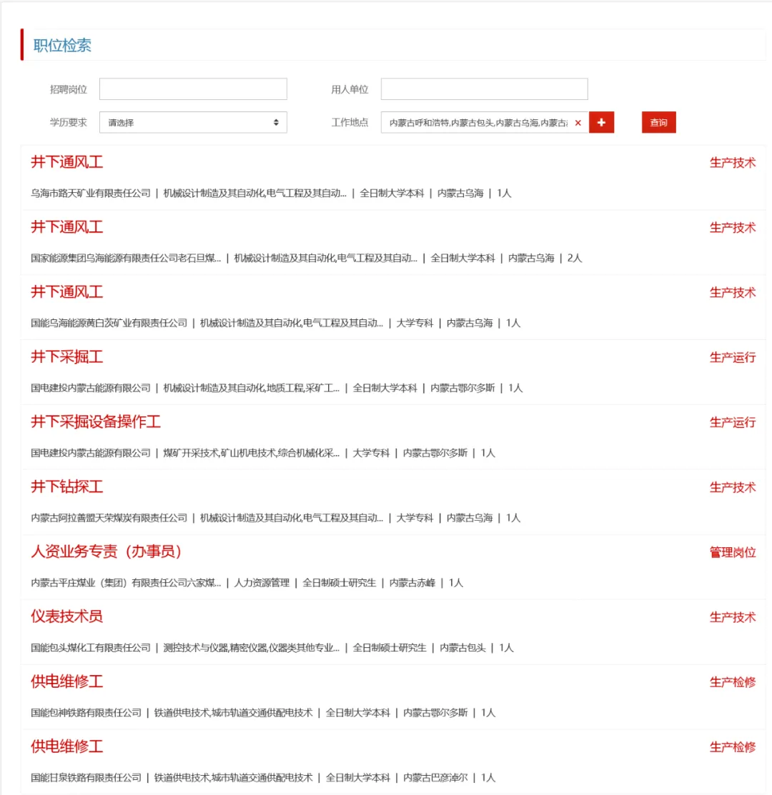This screenshot has height=795, width=772.
Task: Click location text 内蒙古赤峰
Action: (412, 583)
